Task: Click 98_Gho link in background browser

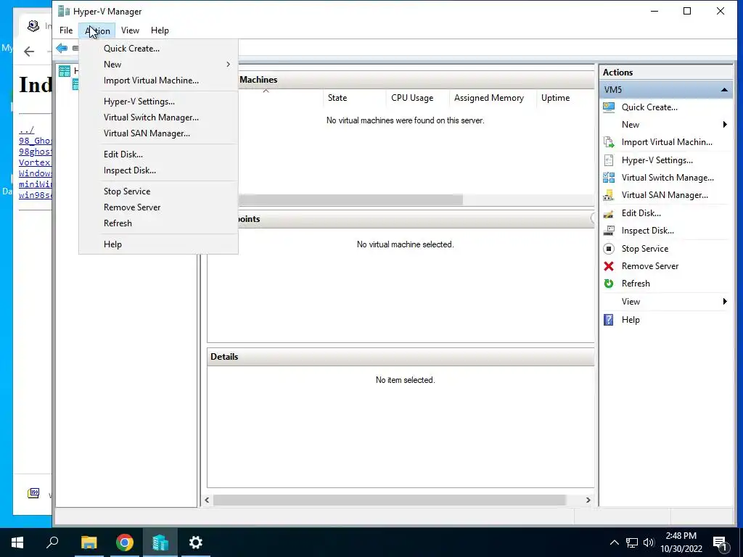Action: [x=35, y=141]
